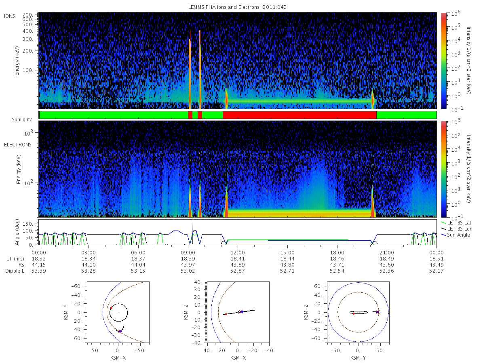Click the Dipole L row label

15,271
